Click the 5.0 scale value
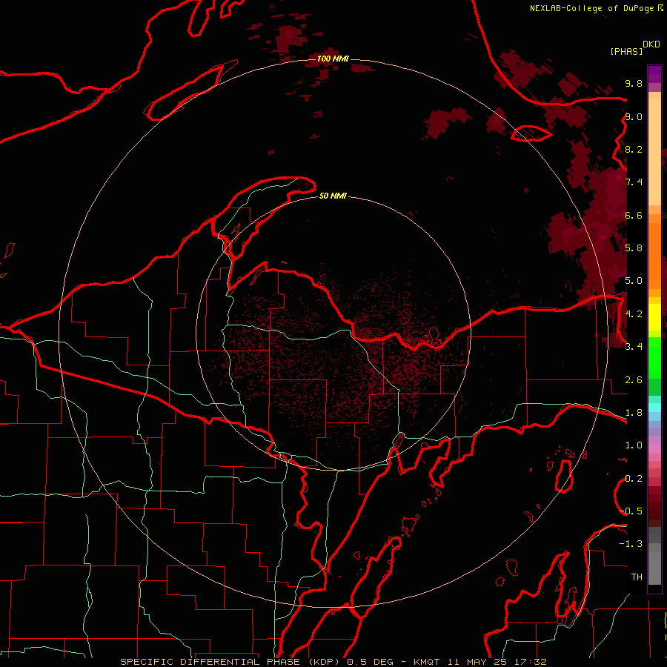Viewport: 667px width, 667px height. click(x=634, y=281)
